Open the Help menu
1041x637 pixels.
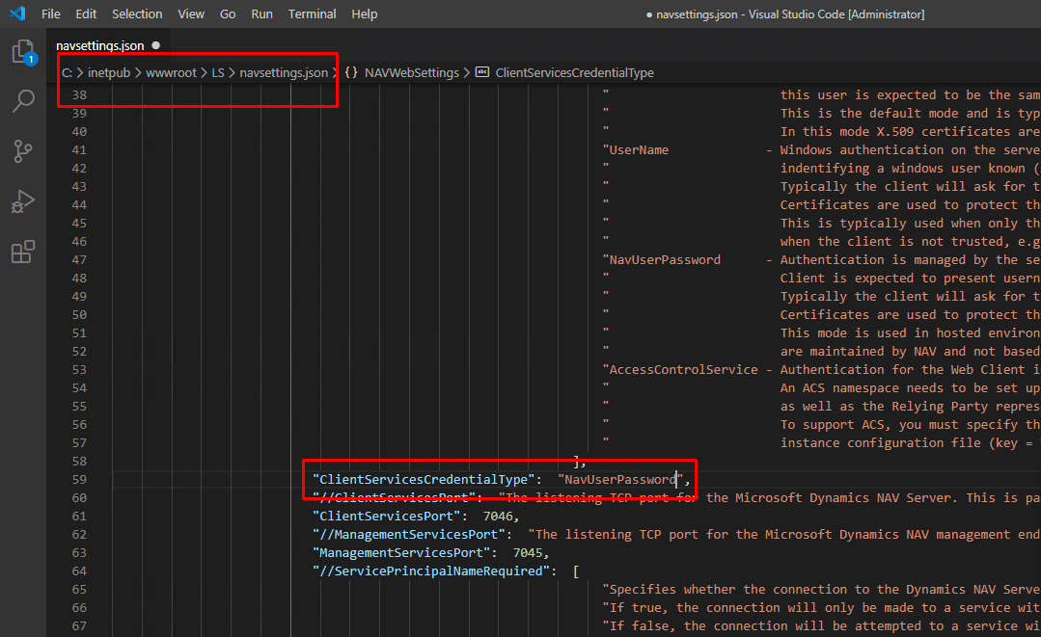(365, 13)
